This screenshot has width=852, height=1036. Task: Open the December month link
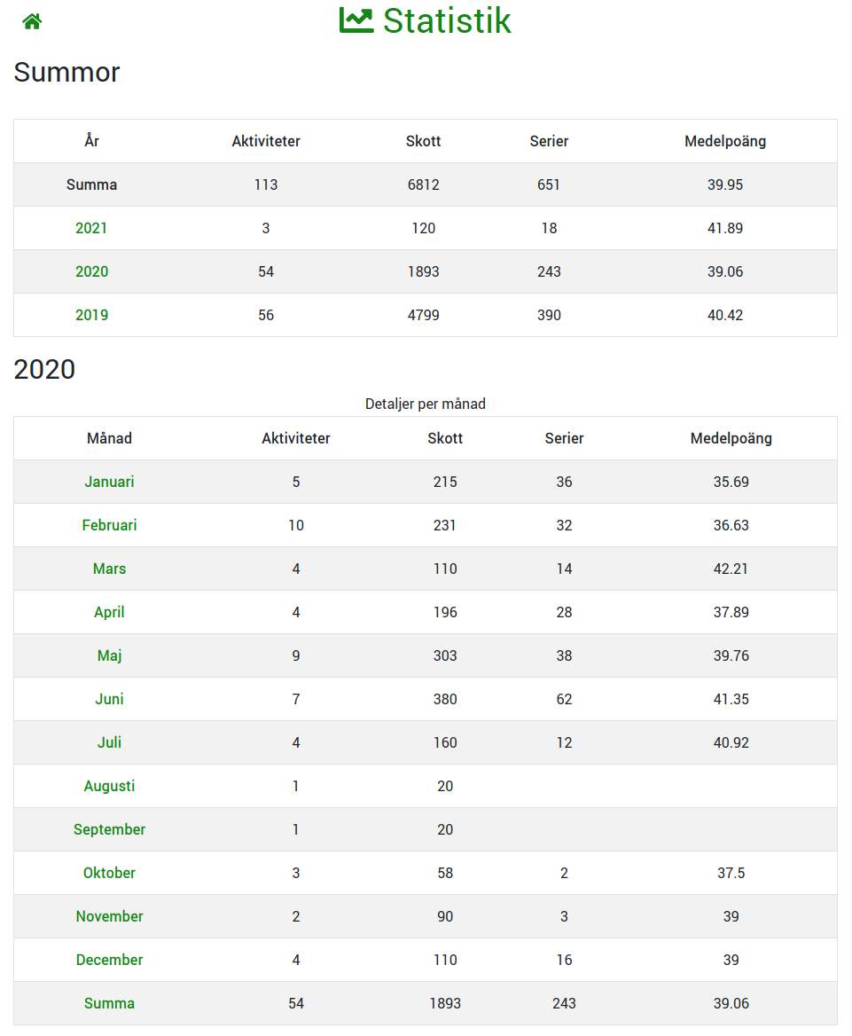coord(110,960)
